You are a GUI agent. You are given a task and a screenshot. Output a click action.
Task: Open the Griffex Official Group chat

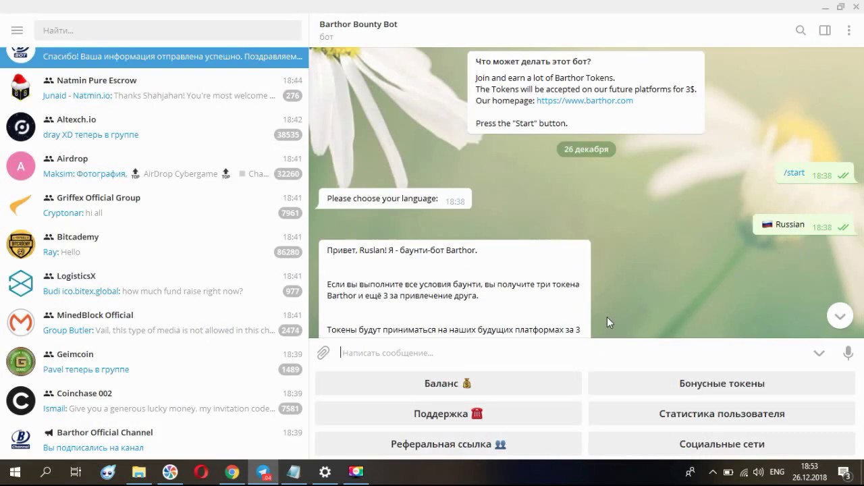pos(154,205)
